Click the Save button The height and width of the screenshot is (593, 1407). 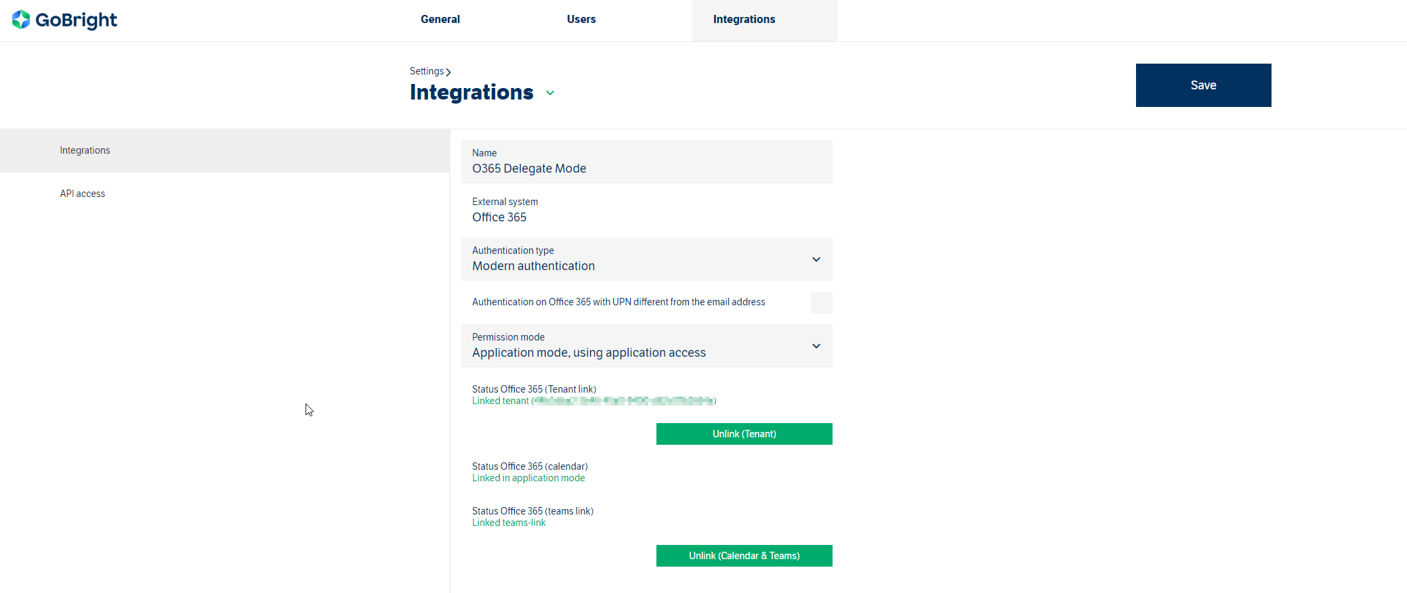point(1202,85)
